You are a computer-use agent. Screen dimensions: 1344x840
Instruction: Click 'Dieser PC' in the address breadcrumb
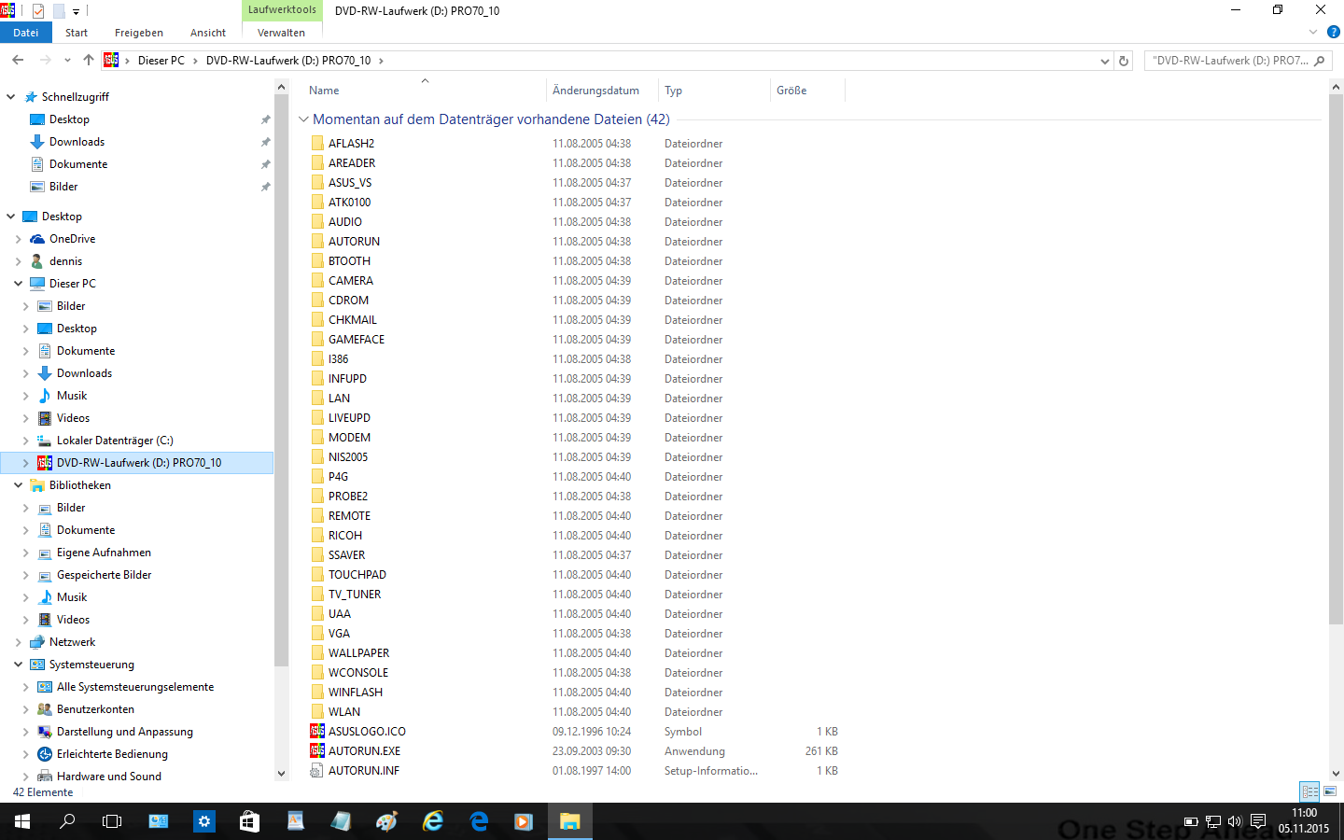[x=161, y=61]
